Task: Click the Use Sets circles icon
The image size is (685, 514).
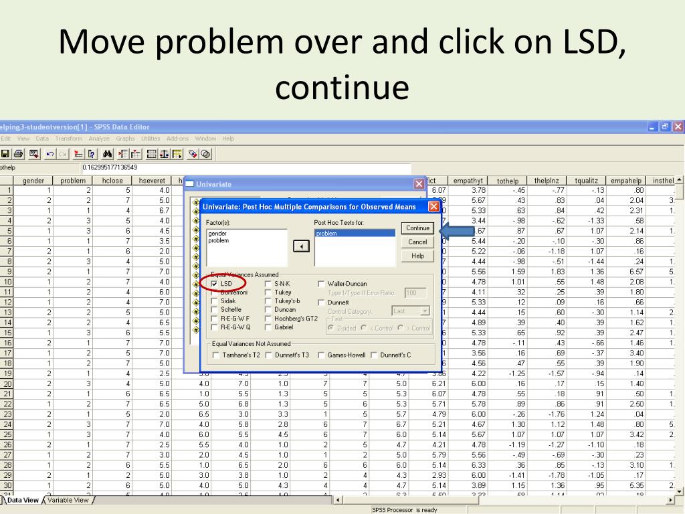Action: [x=206, y=154]
